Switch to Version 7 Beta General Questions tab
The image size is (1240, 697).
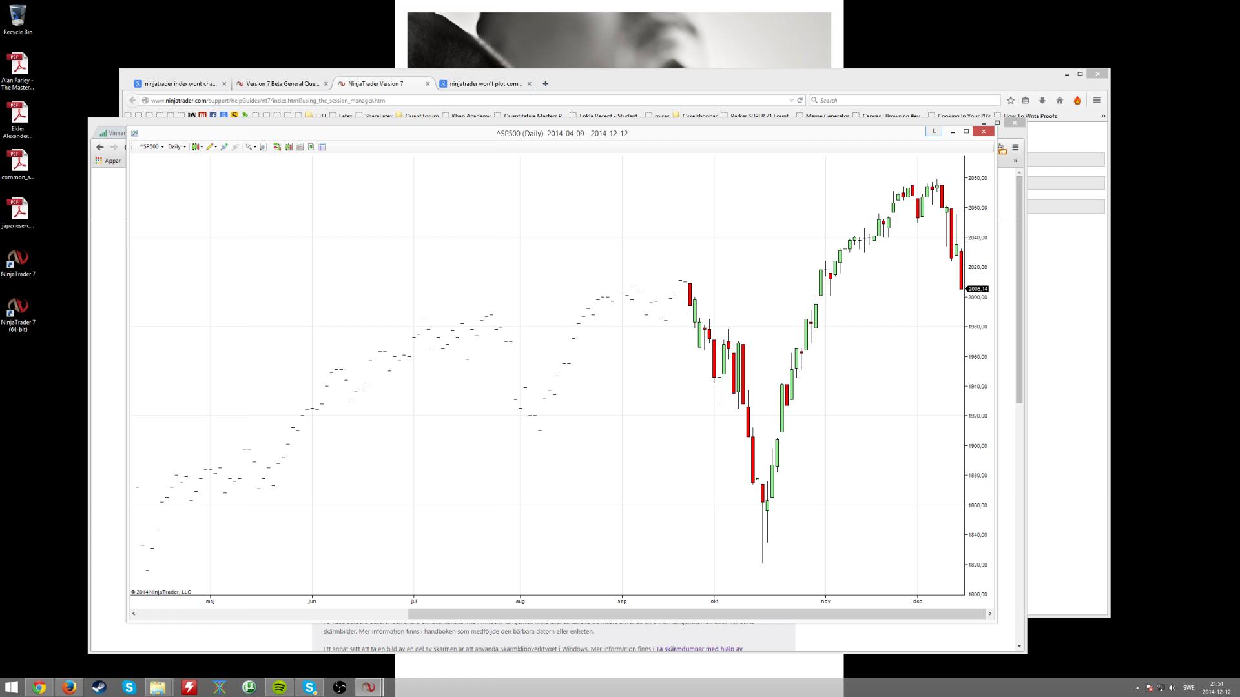pos(282,84)
